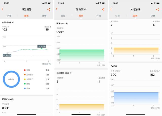The width and height of the screenshot is (162, 116).
Task: Open the 分段 tab on the middle screen
Action: [63, 16]
